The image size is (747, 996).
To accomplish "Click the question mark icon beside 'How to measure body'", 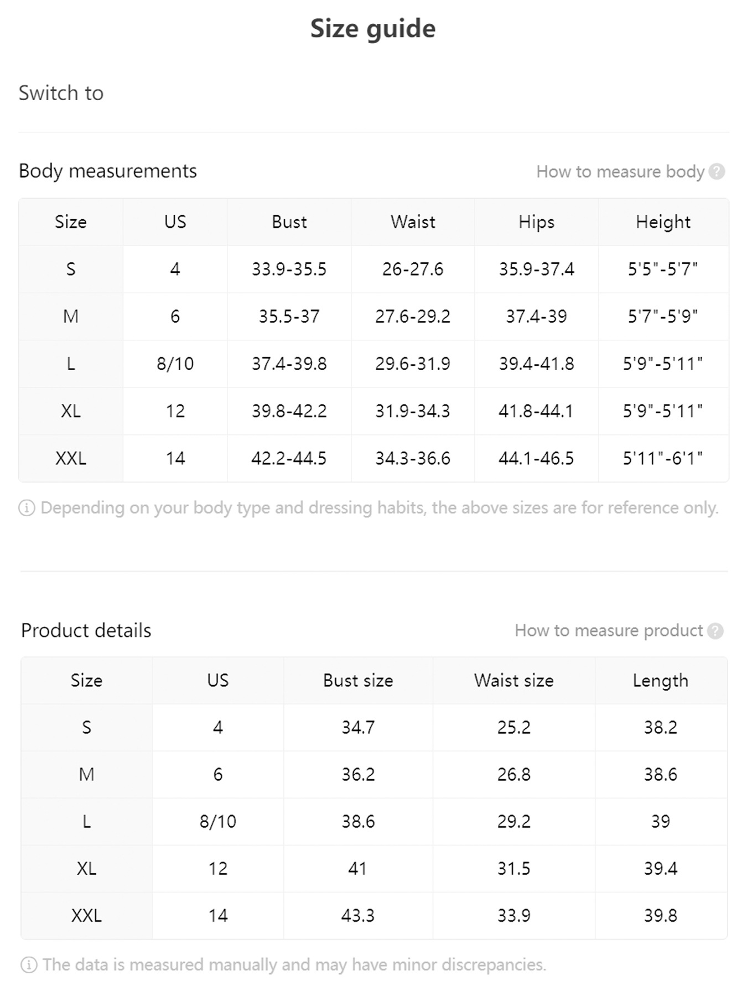I will 717,172.
